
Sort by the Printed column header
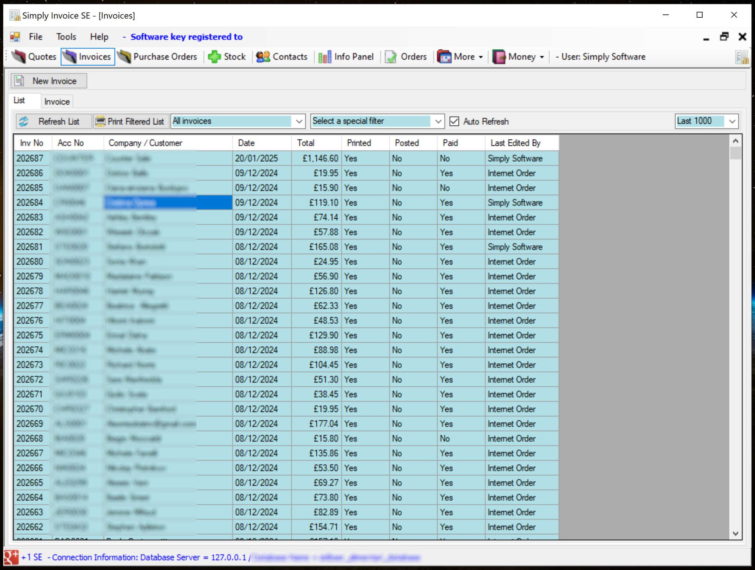point(365,143)
